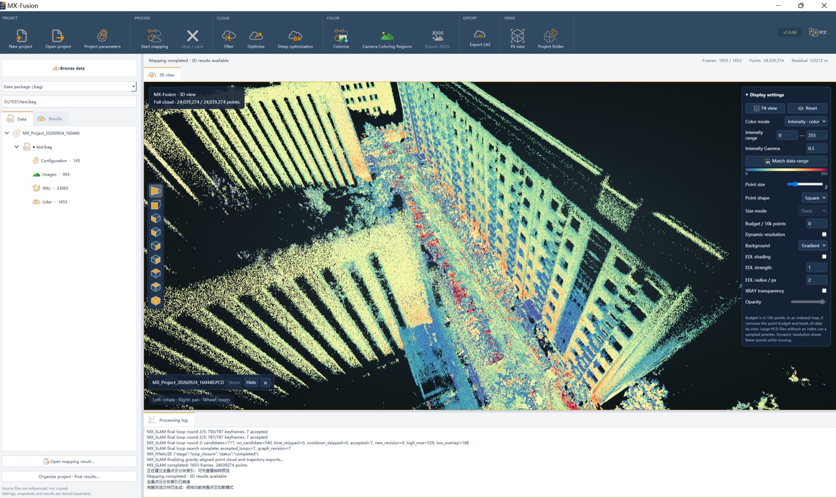
Task: Adjust the Point size slider
Action: tap(805, 184)
